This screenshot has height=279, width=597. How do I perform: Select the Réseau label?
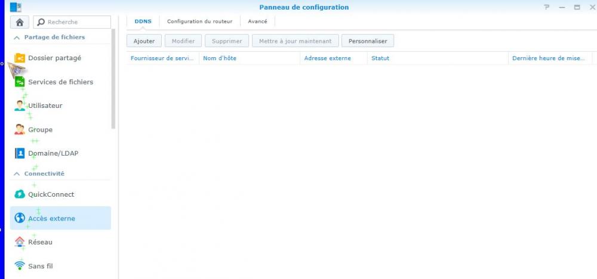(x=41, y=242)
